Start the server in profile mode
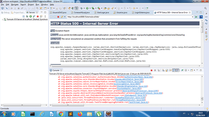The height and width of the screenshot is (117, 209). coord(34,16)
